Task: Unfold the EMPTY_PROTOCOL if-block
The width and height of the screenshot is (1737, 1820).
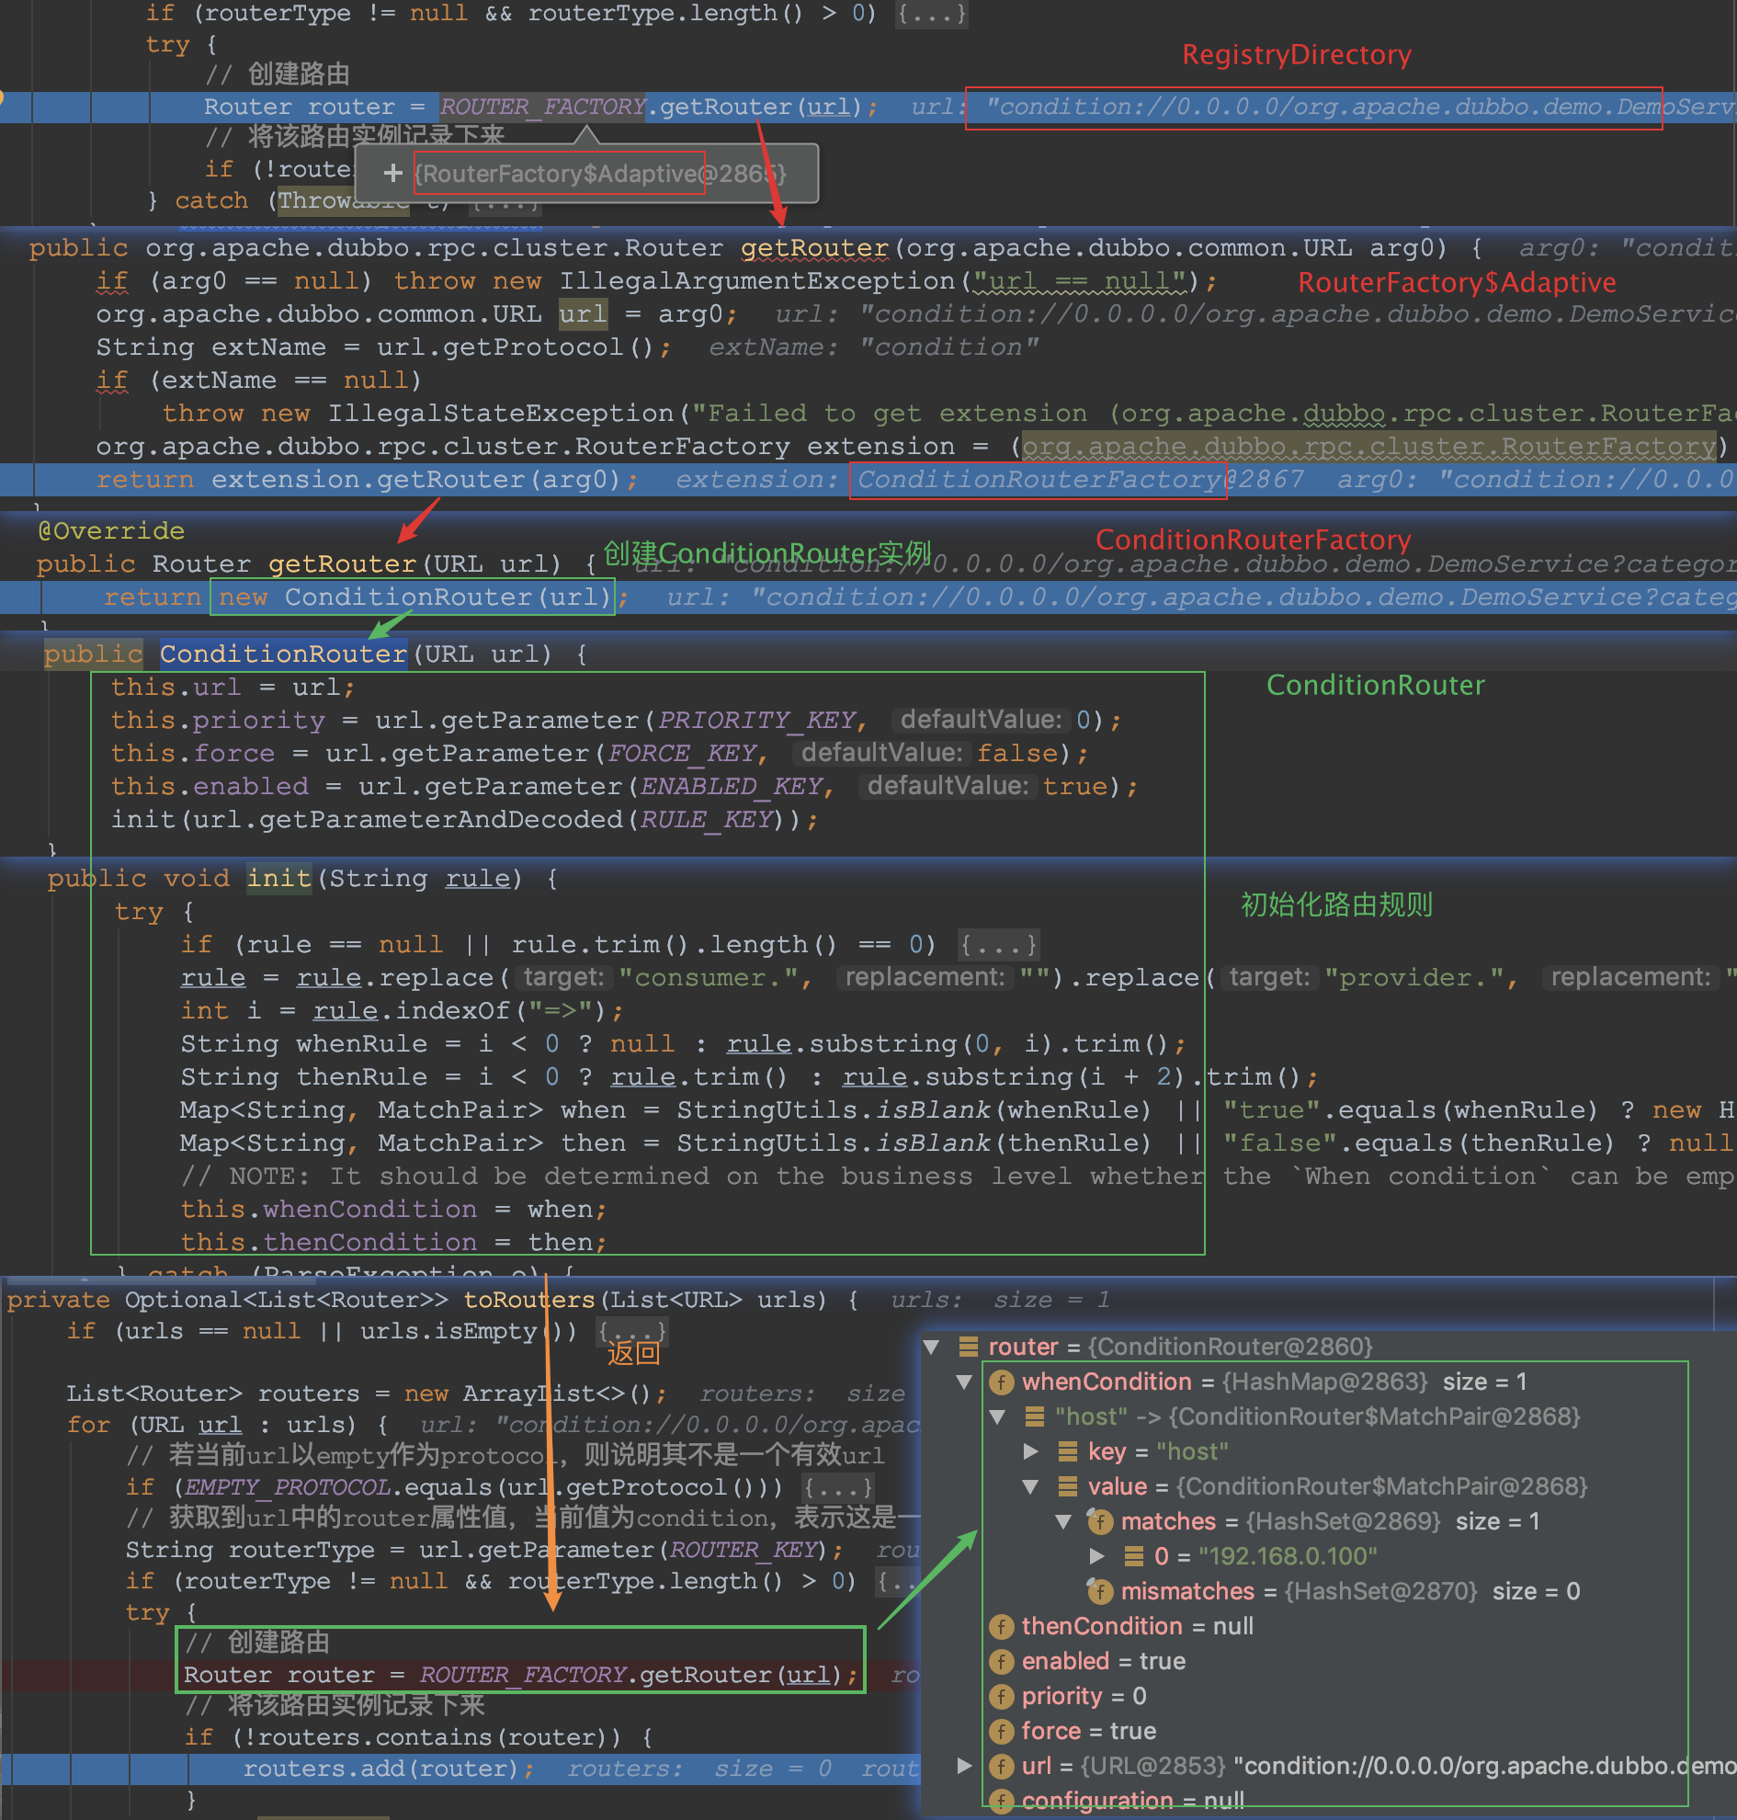Action: (x=838, y=1487)
